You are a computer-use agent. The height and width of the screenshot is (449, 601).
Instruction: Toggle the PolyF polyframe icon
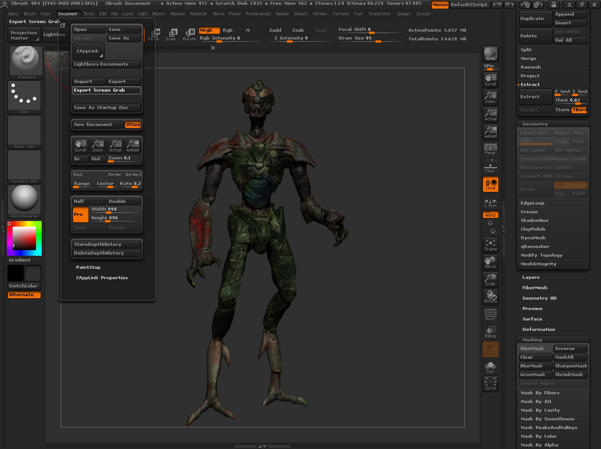(490, 314)
